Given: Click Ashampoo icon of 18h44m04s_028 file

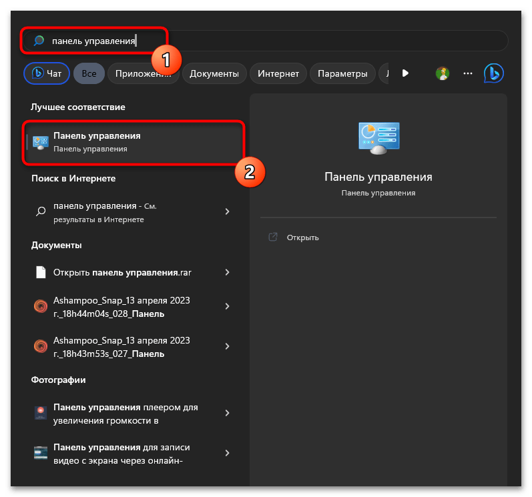Looking at the screenshot, I should [41, 306].
